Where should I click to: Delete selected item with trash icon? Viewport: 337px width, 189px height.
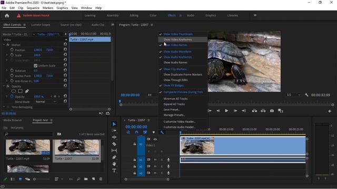(x=101, y=179)
